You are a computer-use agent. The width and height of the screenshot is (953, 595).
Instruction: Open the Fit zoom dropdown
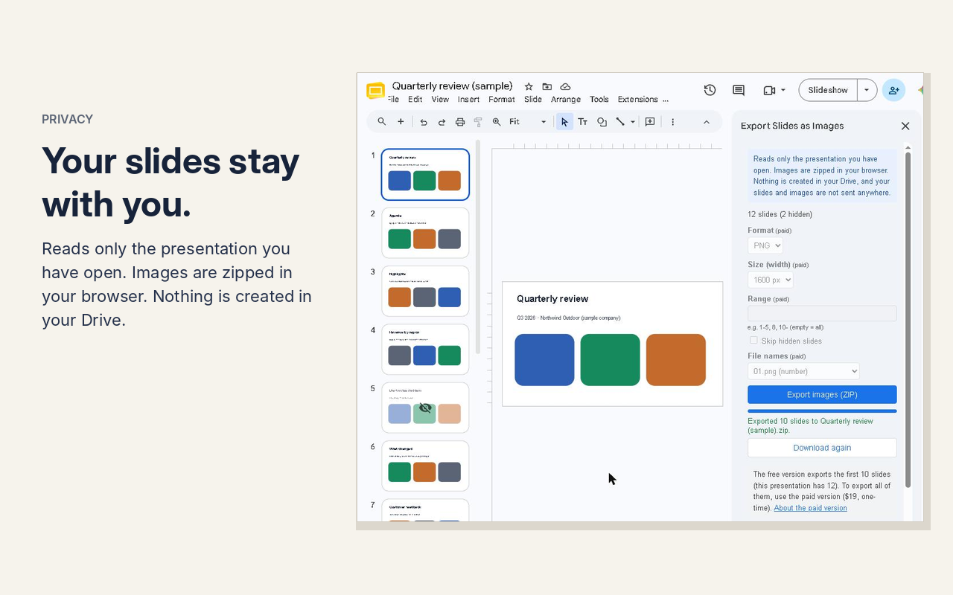coord(528,122)
